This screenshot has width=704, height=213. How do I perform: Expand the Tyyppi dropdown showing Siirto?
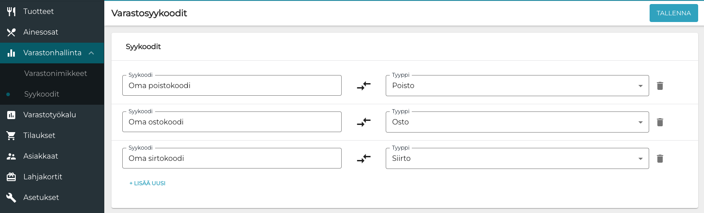point(517,159)
